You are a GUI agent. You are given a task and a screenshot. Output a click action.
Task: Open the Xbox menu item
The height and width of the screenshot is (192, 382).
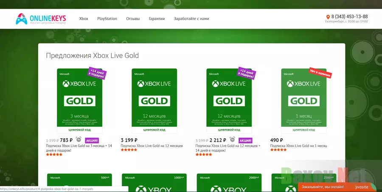(x=84, y=19)
